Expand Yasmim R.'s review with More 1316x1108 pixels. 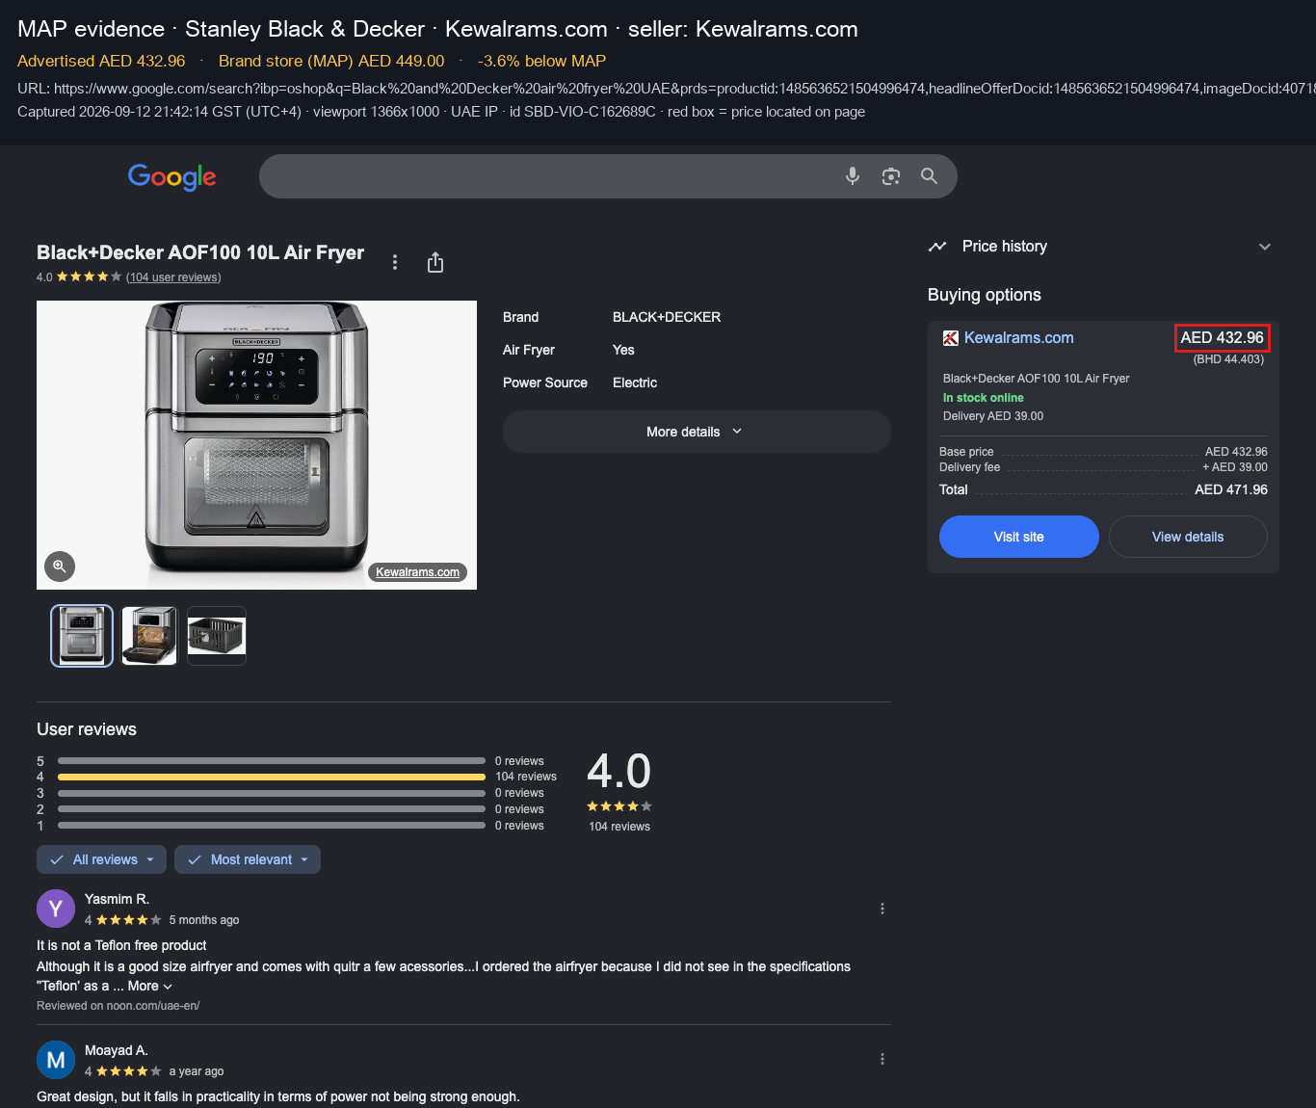coord(150,986)
